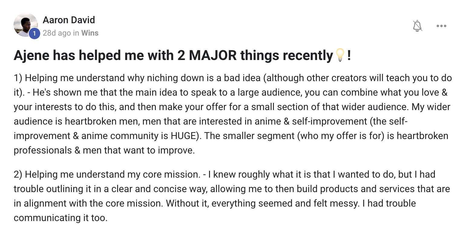Image resolution: width=466 pixels, height=234 pixels.
Task: Click the "28d ago" post timestamp
Action: 57,33
